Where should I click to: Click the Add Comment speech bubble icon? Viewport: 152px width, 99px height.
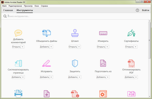pyautogui.click(x=18, y=33)
